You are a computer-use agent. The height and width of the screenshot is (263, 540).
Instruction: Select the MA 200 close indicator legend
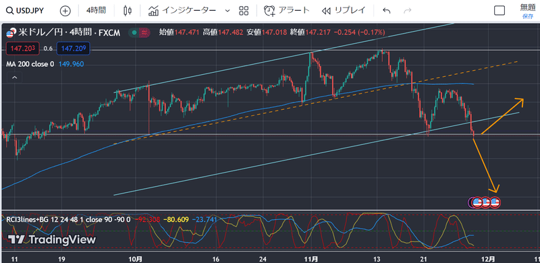click(30, 64)
